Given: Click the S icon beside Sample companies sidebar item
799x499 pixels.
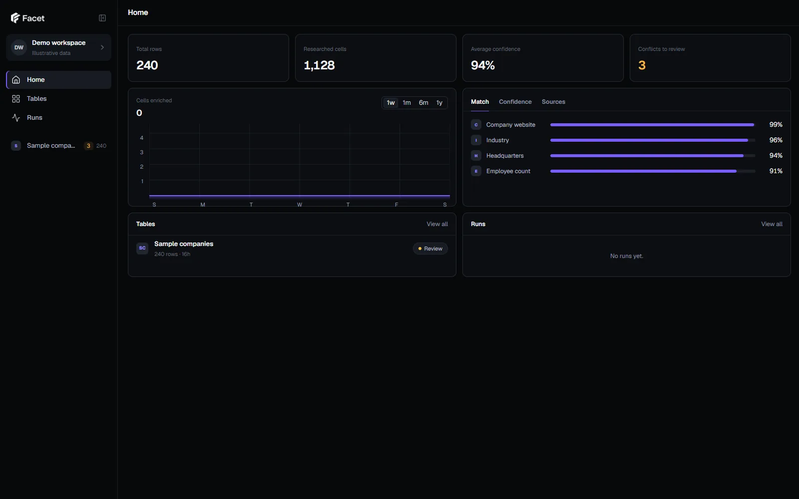Looking at the screenshot, I should point(16,146).
